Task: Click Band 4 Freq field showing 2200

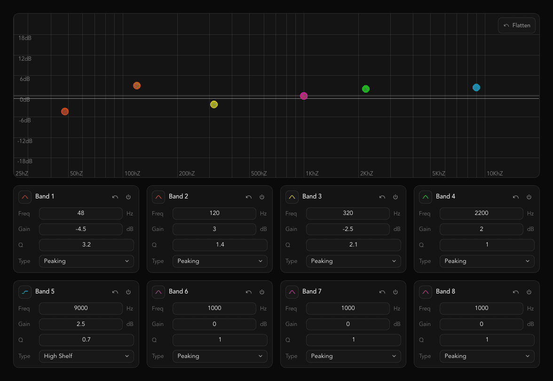Action: click(482, 214)
